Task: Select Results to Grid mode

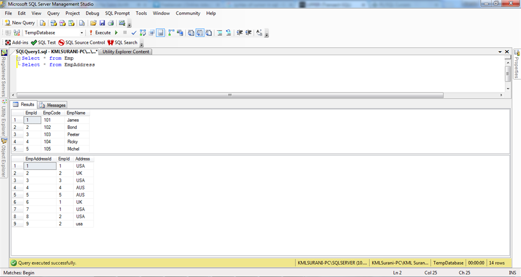Action: click(x=199, y=33)
